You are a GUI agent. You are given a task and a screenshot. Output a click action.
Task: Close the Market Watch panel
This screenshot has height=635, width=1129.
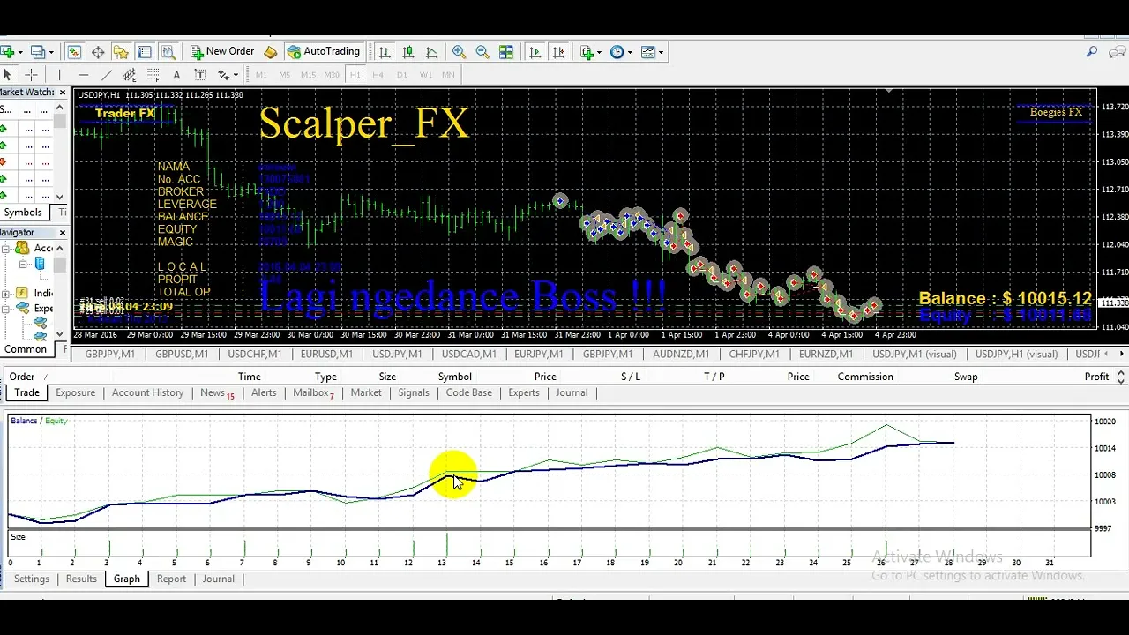pyautogui.click(x=62, y=92)
